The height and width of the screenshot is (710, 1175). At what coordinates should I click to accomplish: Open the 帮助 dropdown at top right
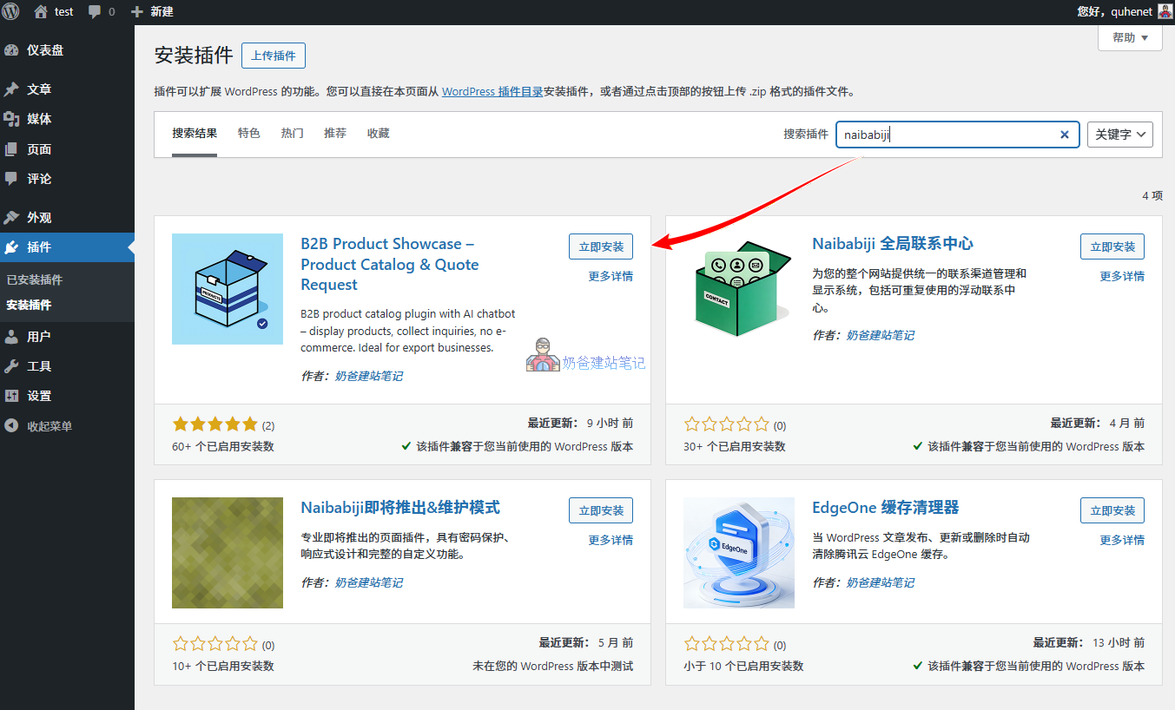point(1130,37)
